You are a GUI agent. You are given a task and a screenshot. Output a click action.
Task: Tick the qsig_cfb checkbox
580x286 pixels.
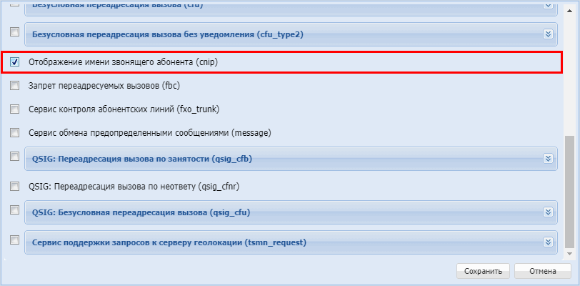point(14,156)
